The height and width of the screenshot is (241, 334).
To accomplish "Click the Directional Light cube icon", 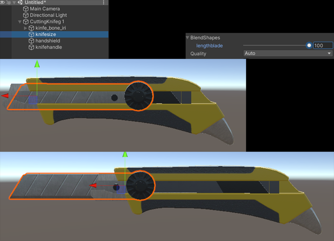I will click(x=26, y=15).
